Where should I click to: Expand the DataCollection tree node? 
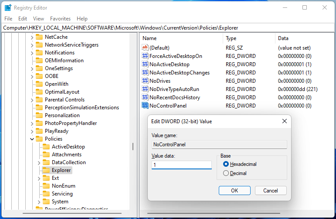pyautogui.click(x=39, y=162)
